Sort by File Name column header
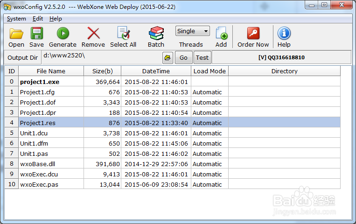The height and width of the screenshot is (224, 356). (51, 71)
